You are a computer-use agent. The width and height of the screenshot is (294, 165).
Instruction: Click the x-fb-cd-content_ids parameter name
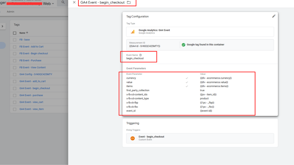137,95
